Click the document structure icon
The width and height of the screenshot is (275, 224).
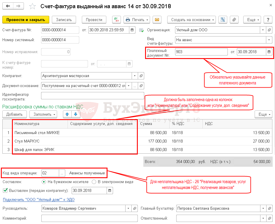click(223, 20)
